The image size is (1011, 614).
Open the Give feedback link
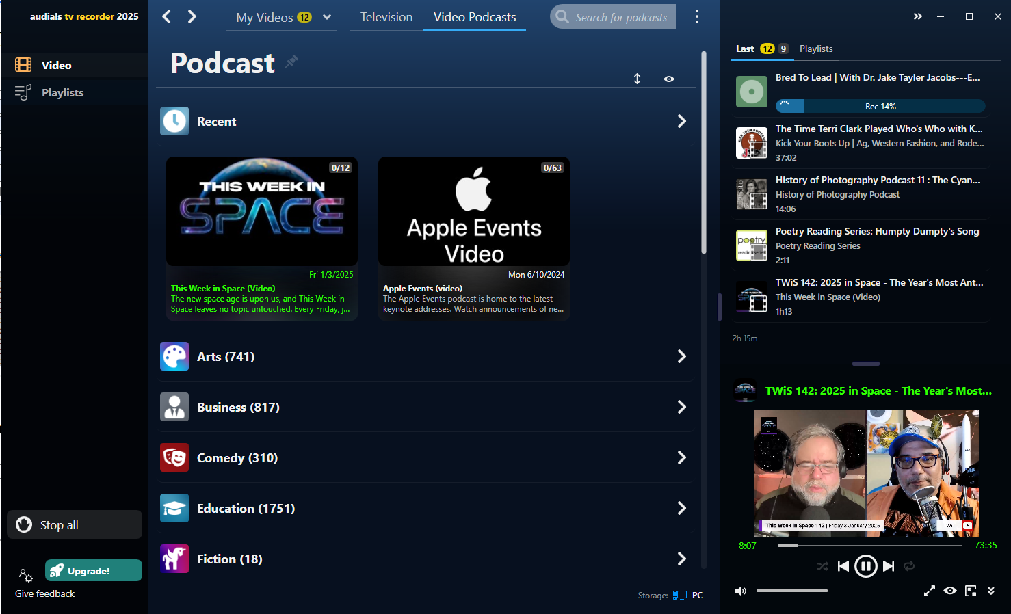click(x=44, y=593)
